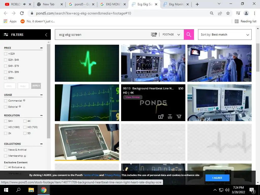Check News & Archival collection
Viewport: 260px width, 195px height.
click(x=6, y=150)
